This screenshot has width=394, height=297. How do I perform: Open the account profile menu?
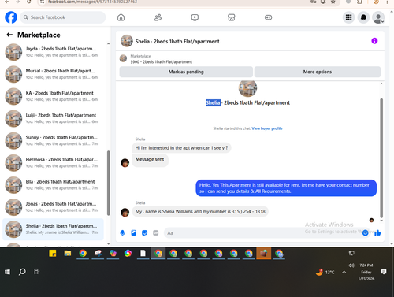point(378,17)
